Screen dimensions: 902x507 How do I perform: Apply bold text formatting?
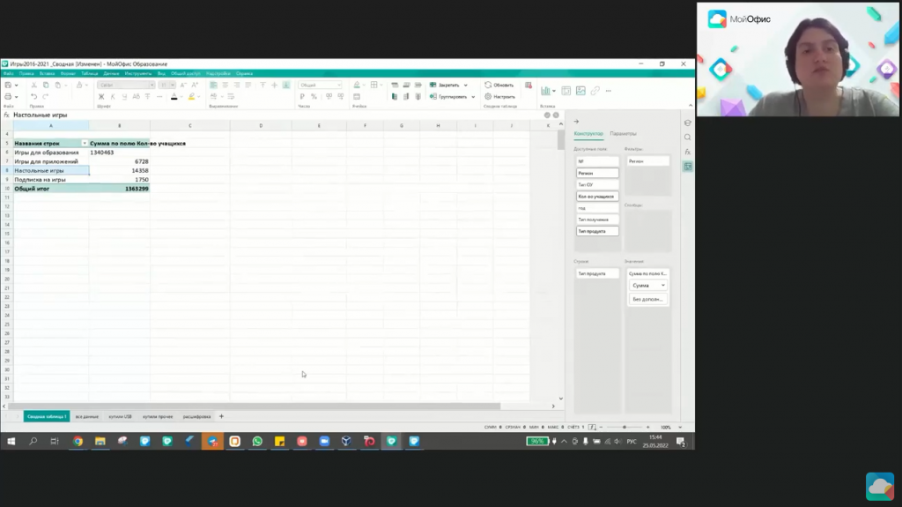tap(101, 96)
